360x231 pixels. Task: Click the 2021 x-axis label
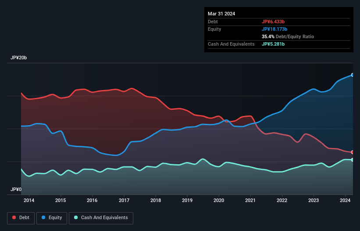point(250,200)
